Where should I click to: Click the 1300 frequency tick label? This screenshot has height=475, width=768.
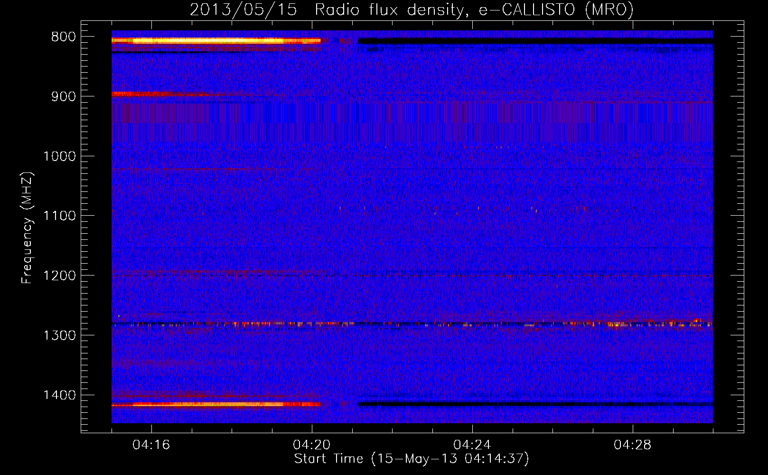tap(59, 335)
